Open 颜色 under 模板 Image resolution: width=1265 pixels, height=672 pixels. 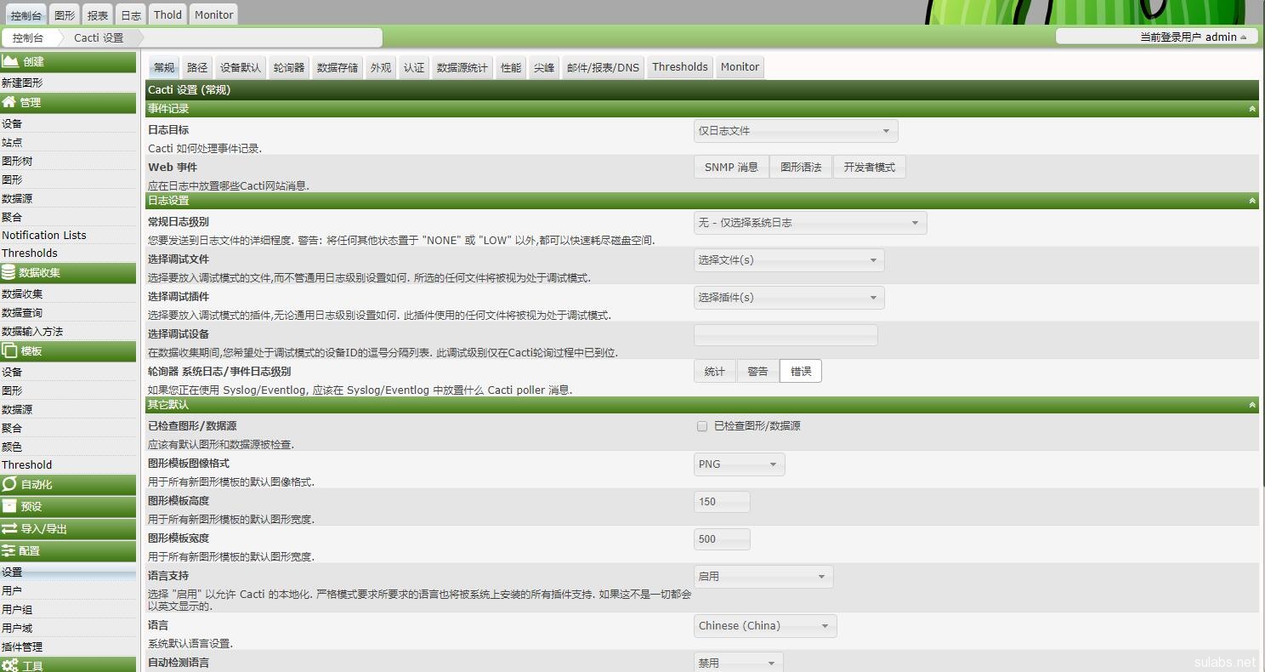12,447
